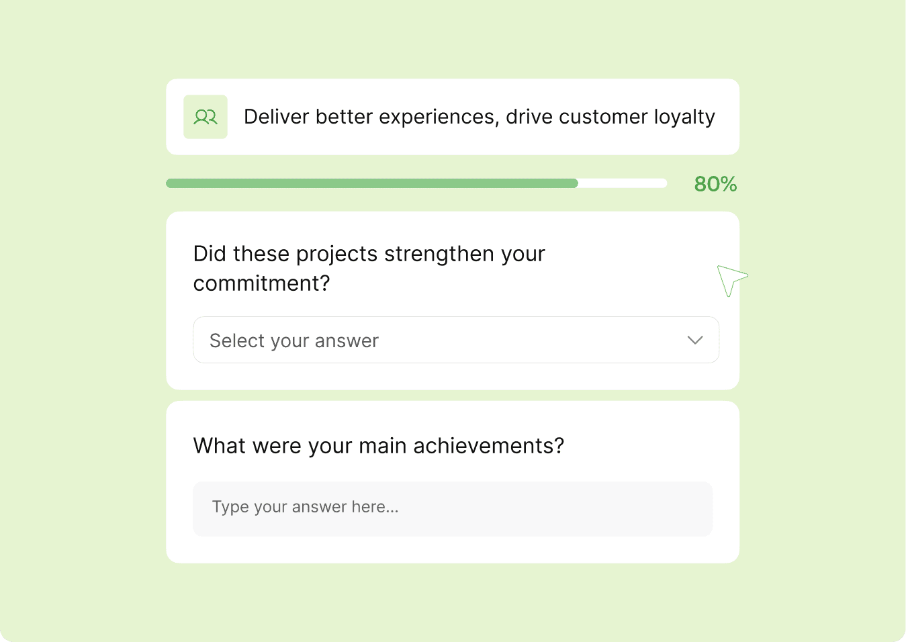Screen dimensions: 906x642
Task: Click the green outlined cursor arrow
Action: point(729,279)
